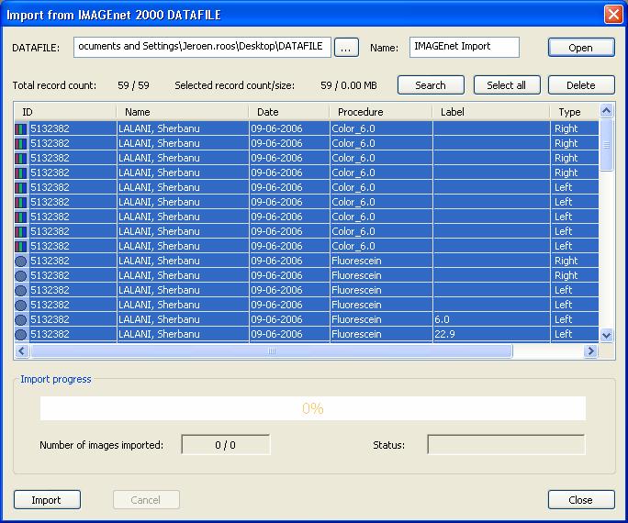Click the color image icon in the first Color_6.0 row
The image size is (628, 523).
[21, 128]
